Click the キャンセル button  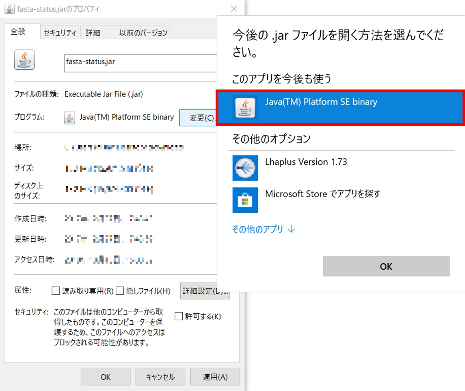160,377
